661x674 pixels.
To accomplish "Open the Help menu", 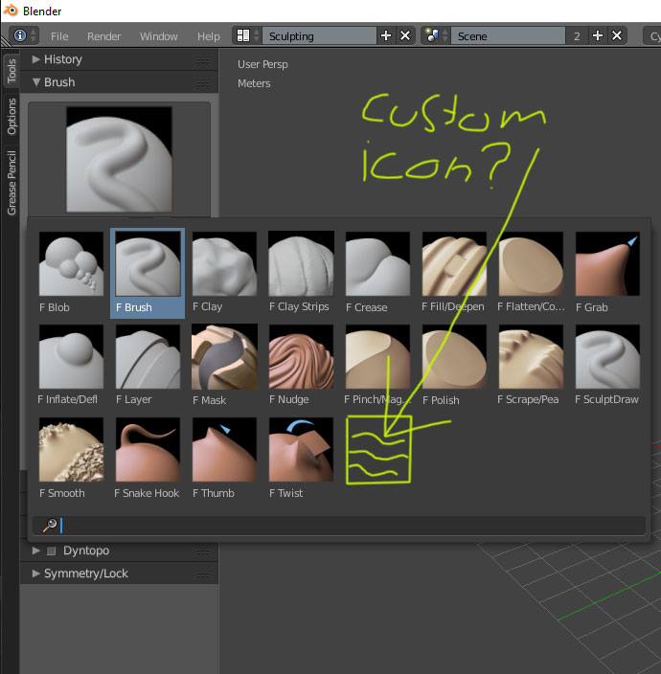I will 208,36.
